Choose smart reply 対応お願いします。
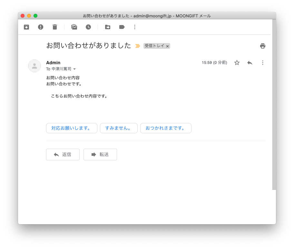 point(72,128)
